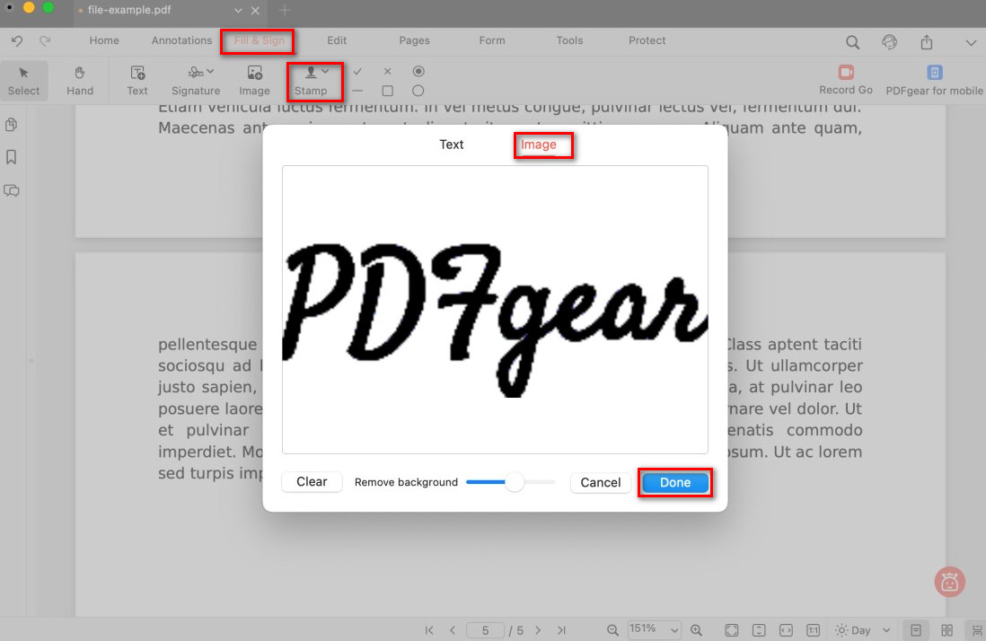Viewport: 986px width, 641px height.
Task: Switch to Tools tab
Action: coord(569,40)
